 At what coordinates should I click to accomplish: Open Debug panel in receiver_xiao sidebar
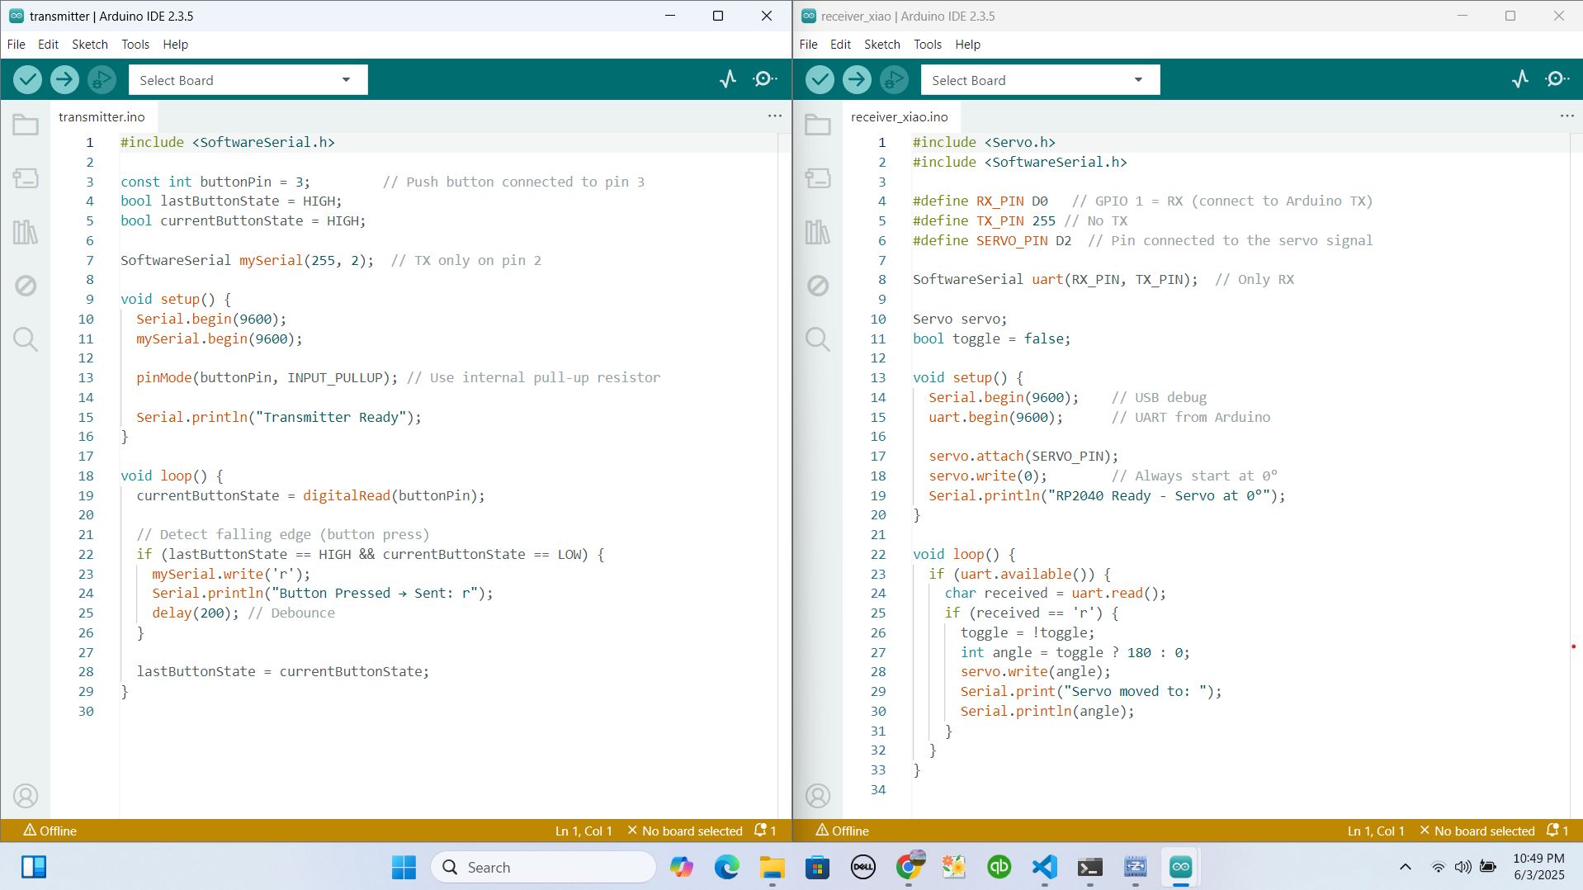(818, 286)
